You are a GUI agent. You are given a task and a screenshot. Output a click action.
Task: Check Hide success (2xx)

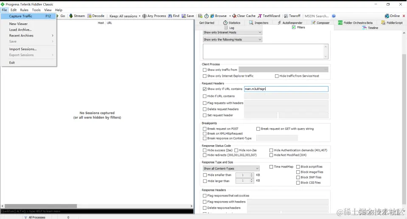205,150
